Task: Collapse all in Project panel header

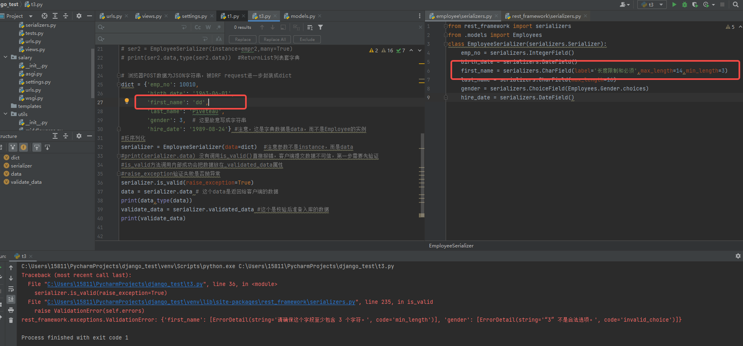Action: (x=66, y=16)
